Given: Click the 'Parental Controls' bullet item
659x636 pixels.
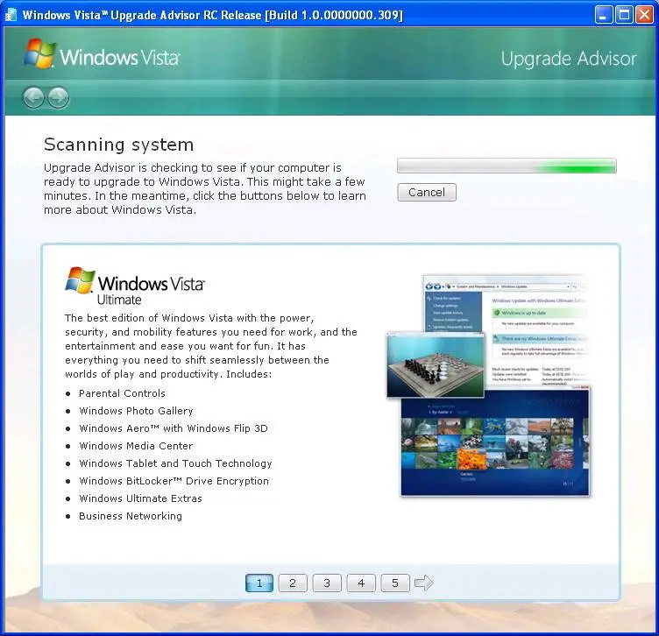Looking at the screenshot, I should pos(122,393).
